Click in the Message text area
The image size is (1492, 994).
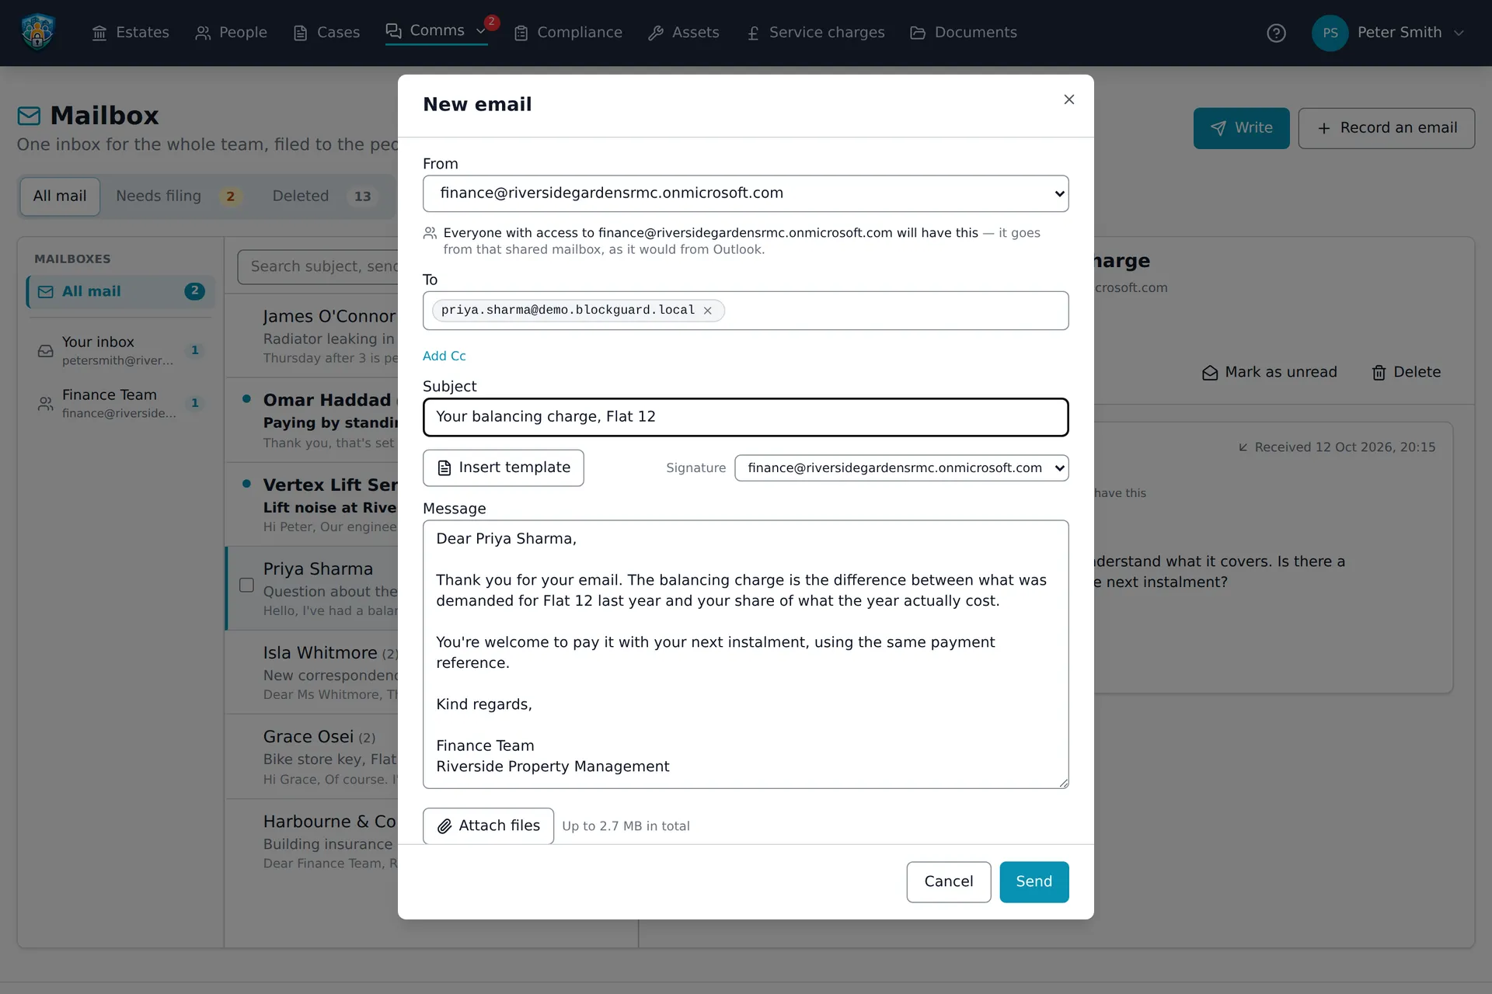pos(745,654)
